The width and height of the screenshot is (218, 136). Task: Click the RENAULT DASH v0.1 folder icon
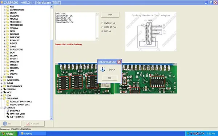[8, 102]
